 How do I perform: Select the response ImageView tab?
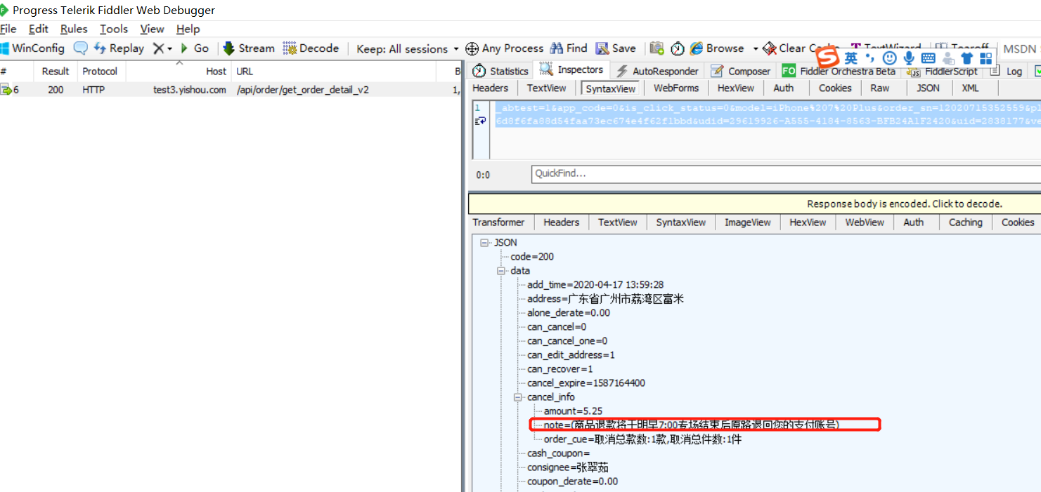(747, 222)
